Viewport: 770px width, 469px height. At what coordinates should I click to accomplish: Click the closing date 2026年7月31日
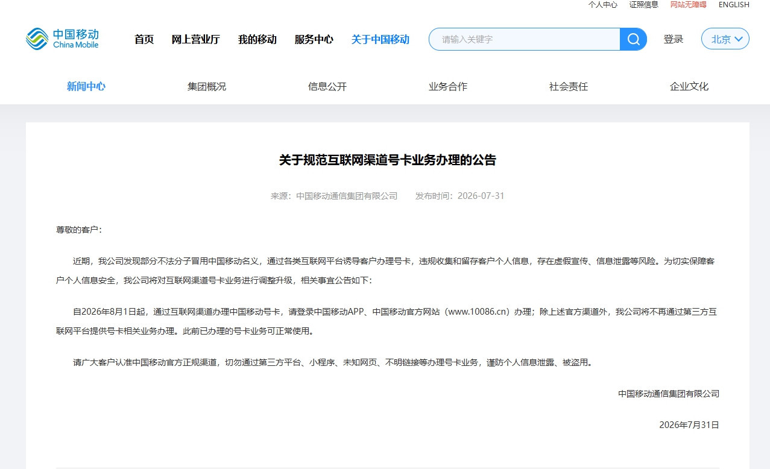689,425
